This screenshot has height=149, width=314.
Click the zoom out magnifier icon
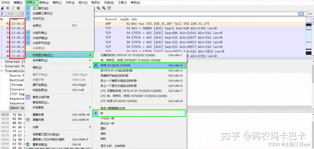99,8
